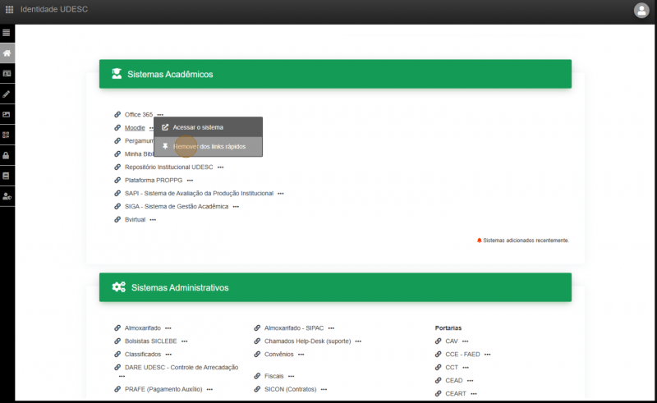The width and height of the screenshot is (657, 403).
Task: Click the user settings icon in sidebar
Action: pos(7,196)
